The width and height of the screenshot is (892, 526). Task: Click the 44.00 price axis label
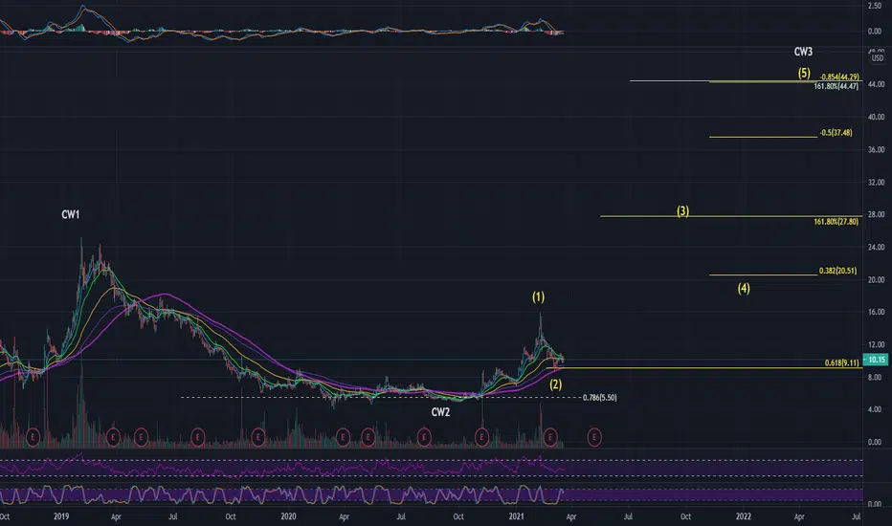coord(876,84)
